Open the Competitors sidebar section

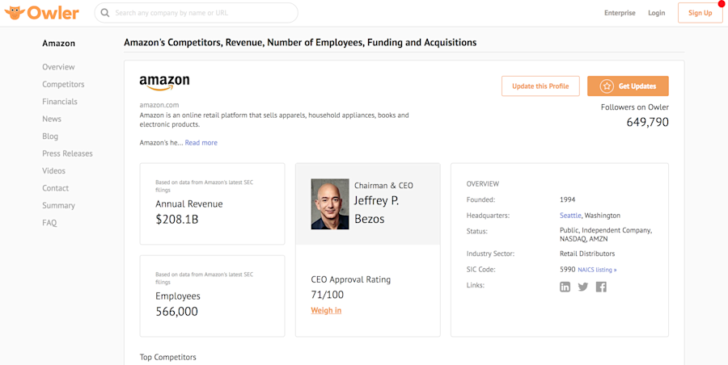(x=63, y=85)
